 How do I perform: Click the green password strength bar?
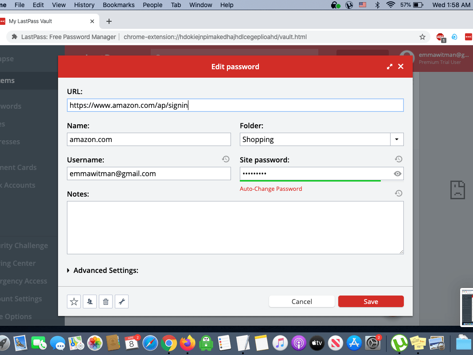[310, 181]
